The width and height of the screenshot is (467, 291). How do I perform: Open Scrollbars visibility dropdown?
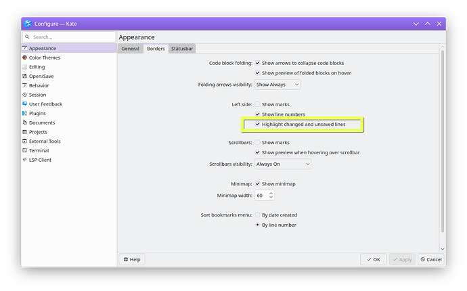(x=283, y=164)
